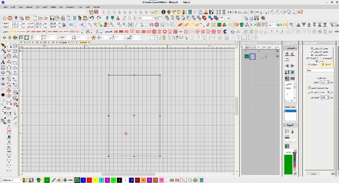Click the Print icon in the toolbar
The image size is (339, 183).
63,18
